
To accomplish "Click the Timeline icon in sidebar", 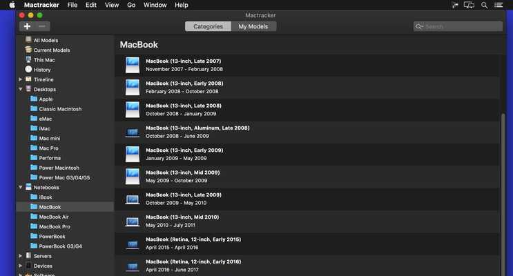I will point(28,79).
